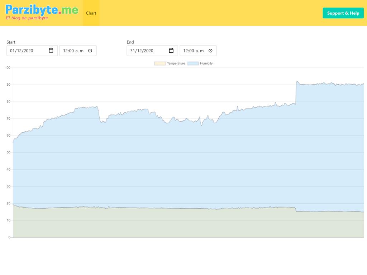The width and height of the screenshot is (367, 275).
Task: Focus the End time field 12:00 a. m.
Action: point(198,51)
